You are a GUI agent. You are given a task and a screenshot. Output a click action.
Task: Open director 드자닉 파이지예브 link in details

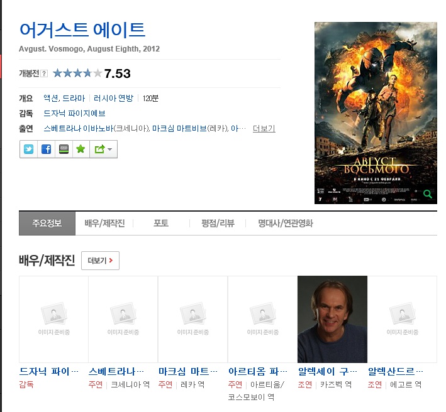[x=74, y=114]
